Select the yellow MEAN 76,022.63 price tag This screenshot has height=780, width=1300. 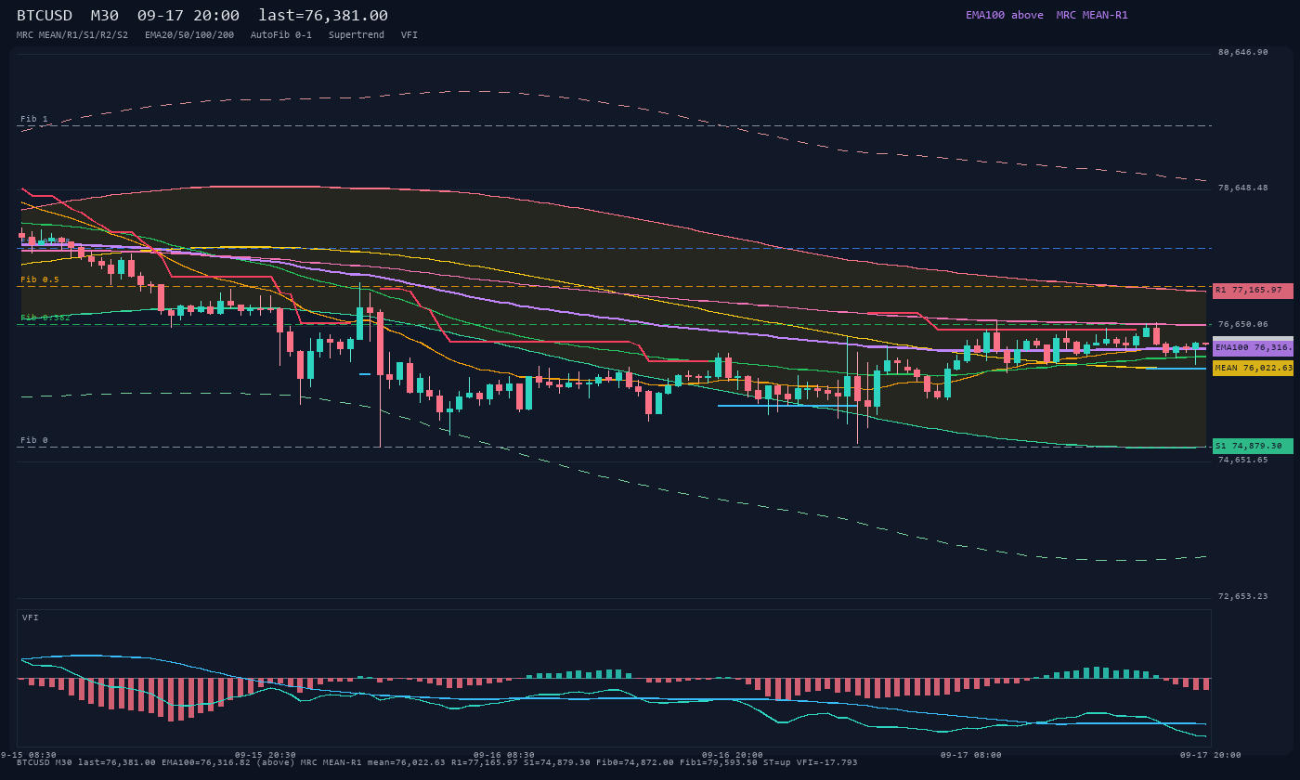tap(1253, 368)
